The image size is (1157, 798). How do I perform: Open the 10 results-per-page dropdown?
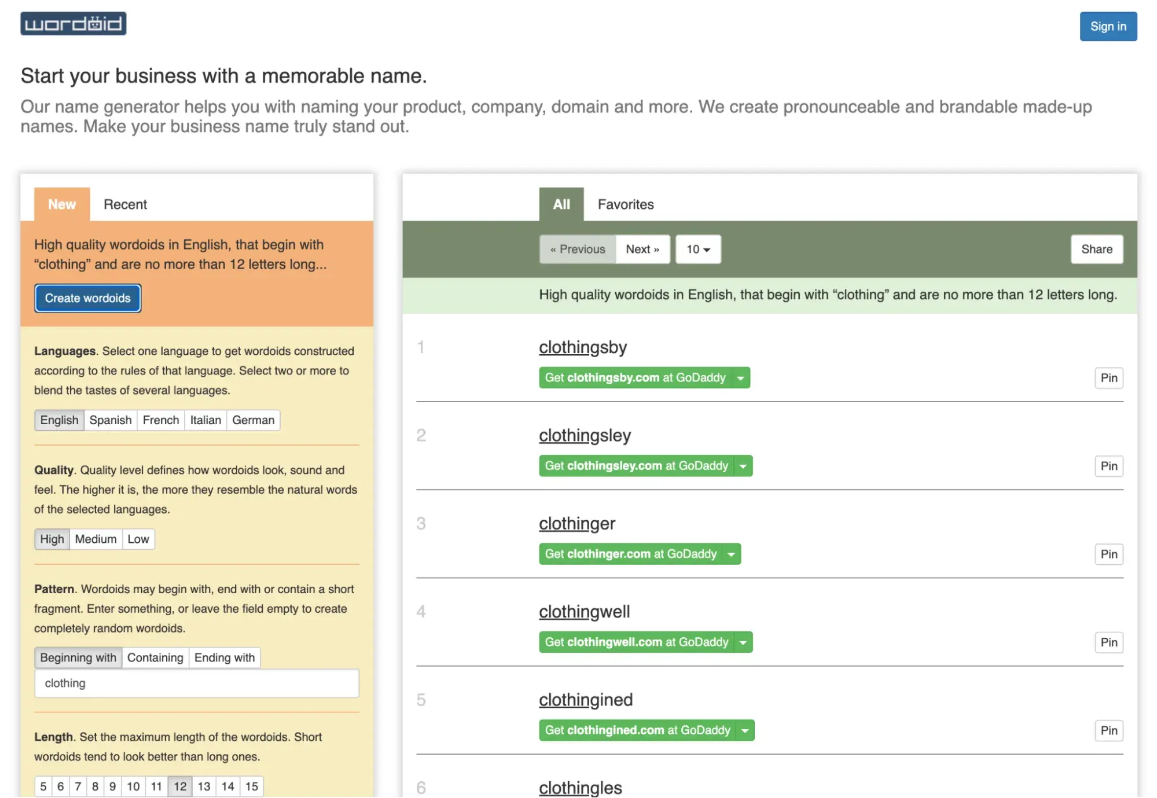point(698,249)
